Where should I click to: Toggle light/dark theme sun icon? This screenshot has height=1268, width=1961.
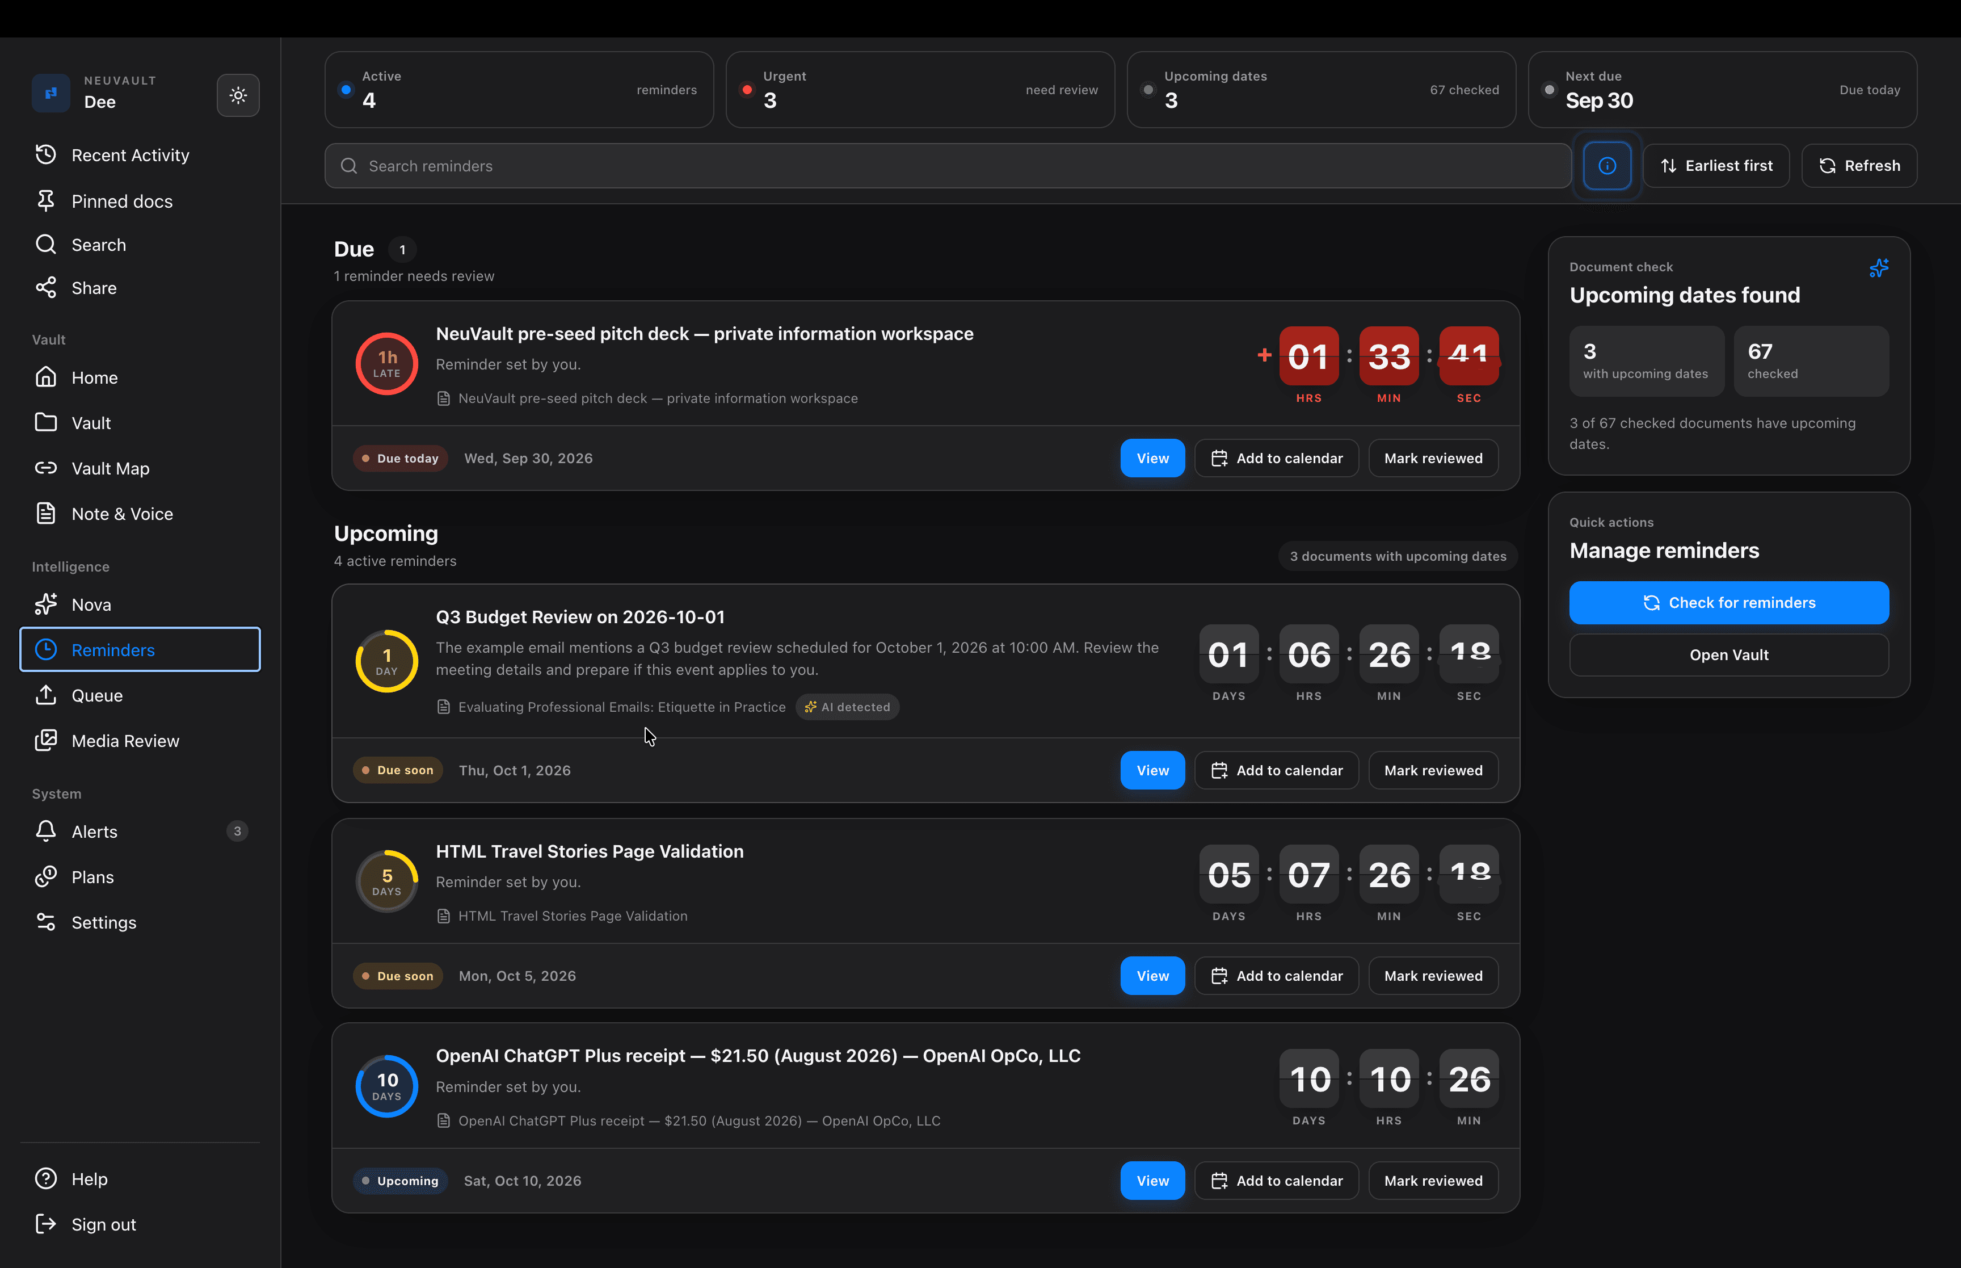point(238,95)
